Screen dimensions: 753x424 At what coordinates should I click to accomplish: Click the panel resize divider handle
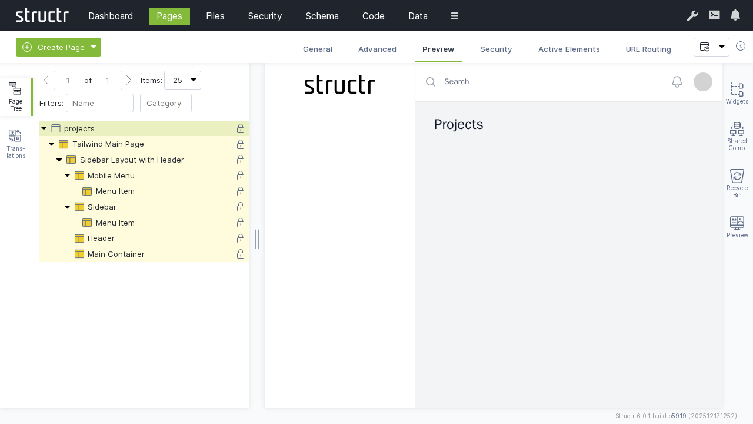pyautogui.click(x=257, y=238)
